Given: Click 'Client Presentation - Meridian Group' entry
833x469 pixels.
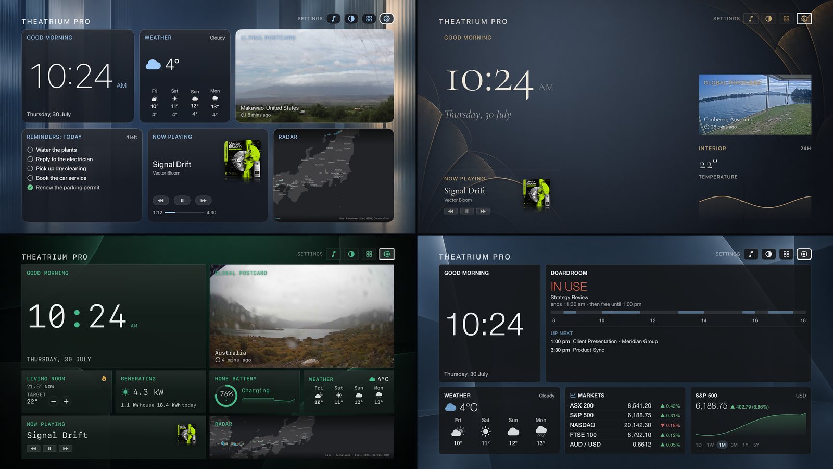Looking at the screenshot, I should click(615, 342).
